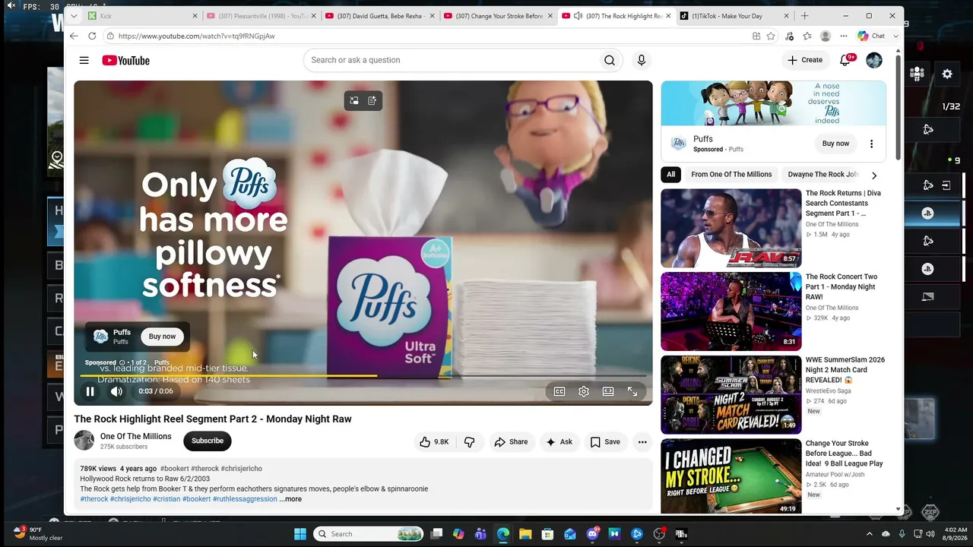Switch to the David Guetta, Bebe Rexha tab
The width and height of the screenshot is (973, 547).
380,16
